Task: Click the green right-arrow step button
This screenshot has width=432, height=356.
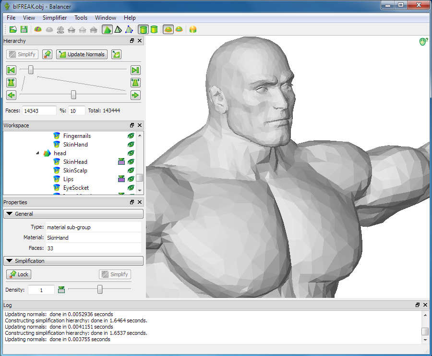Action: point(135,95)
